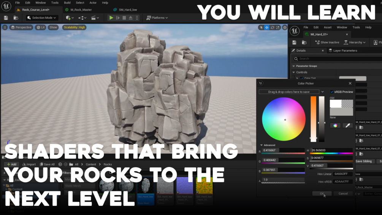
Task: Save the current level using the toolbar disk icon
Action: tap(6, 18)
